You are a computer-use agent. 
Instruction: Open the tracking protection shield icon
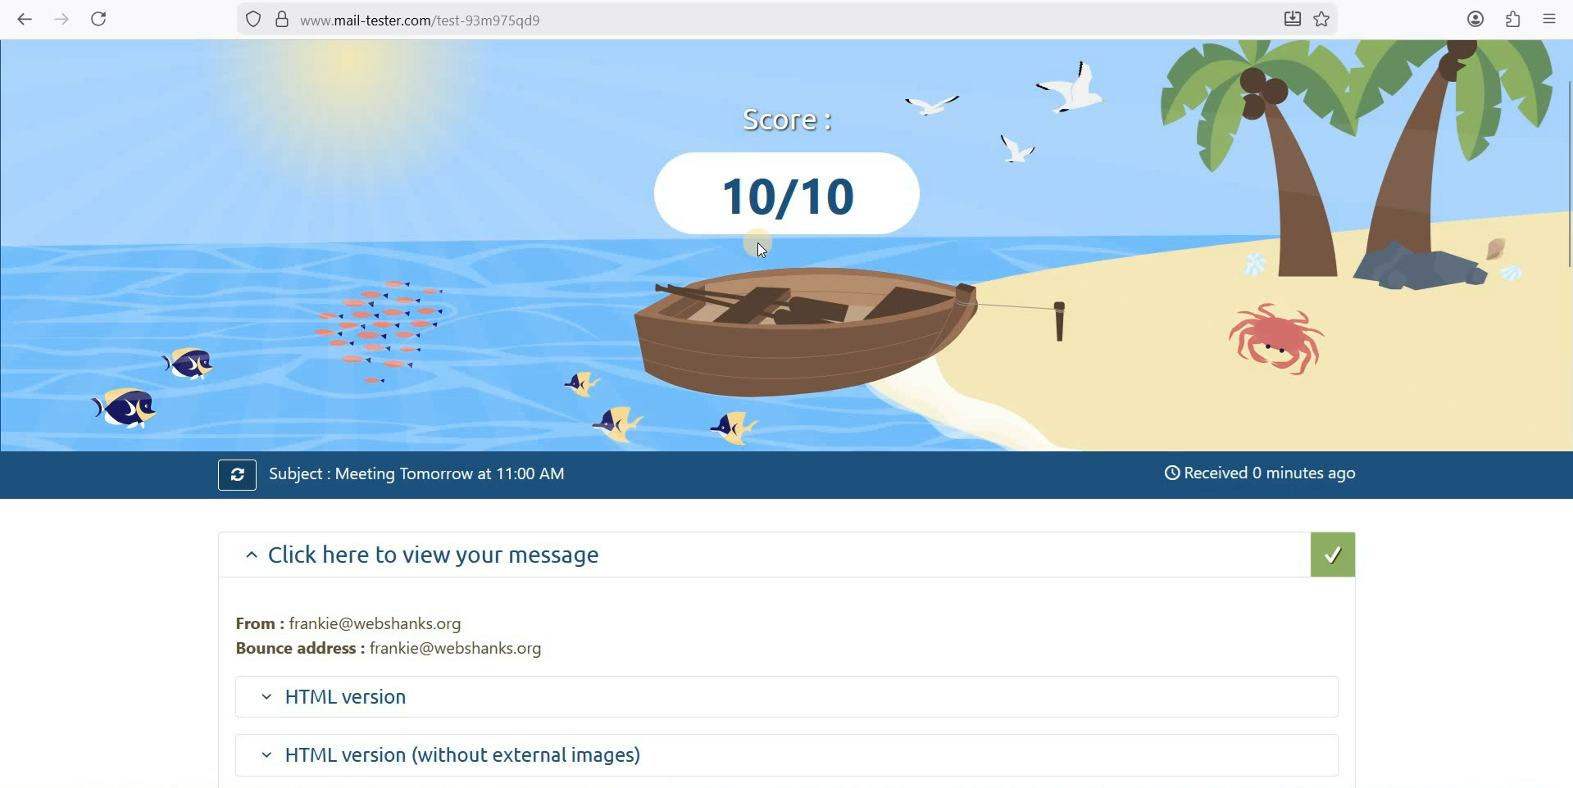(253, 20)
